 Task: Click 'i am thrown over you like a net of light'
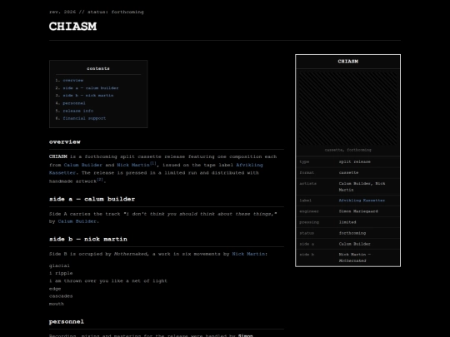click(107, 281)
